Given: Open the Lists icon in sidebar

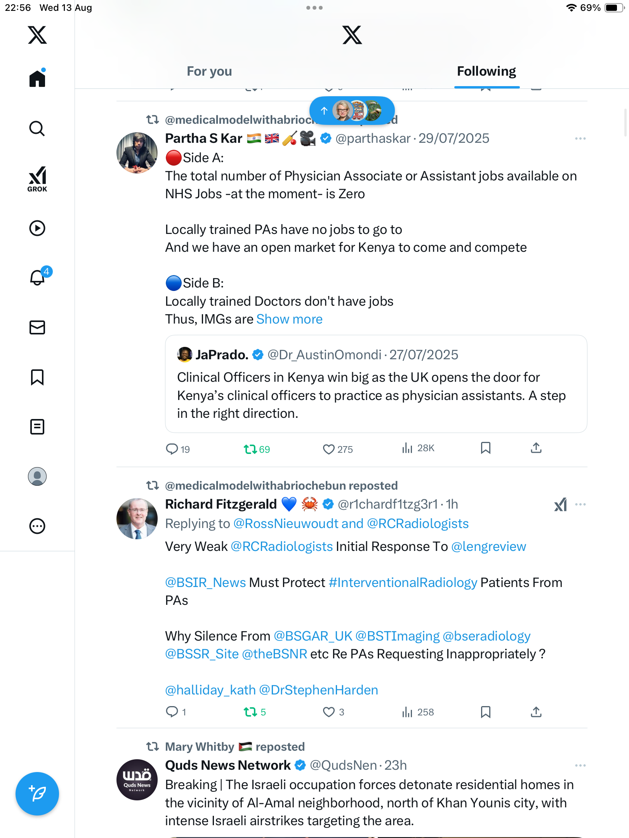Looking at the screenshot, I should tap(37, 427).
